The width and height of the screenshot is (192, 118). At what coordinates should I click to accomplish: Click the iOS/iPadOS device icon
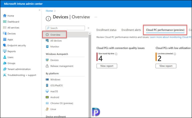pos(47,85)
